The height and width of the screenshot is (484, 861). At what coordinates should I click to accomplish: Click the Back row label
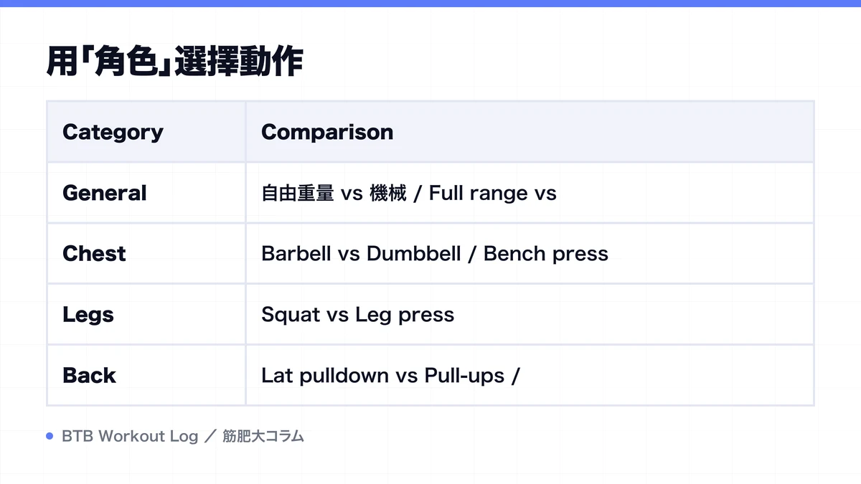click(x=89, y=376)
